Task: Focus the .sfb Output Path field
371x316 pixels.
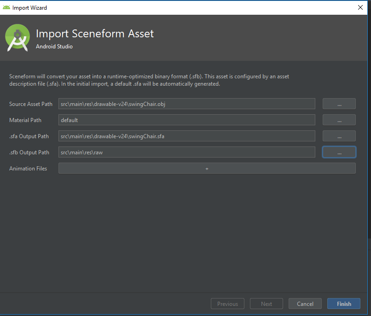Action: (x=187, y=152)
